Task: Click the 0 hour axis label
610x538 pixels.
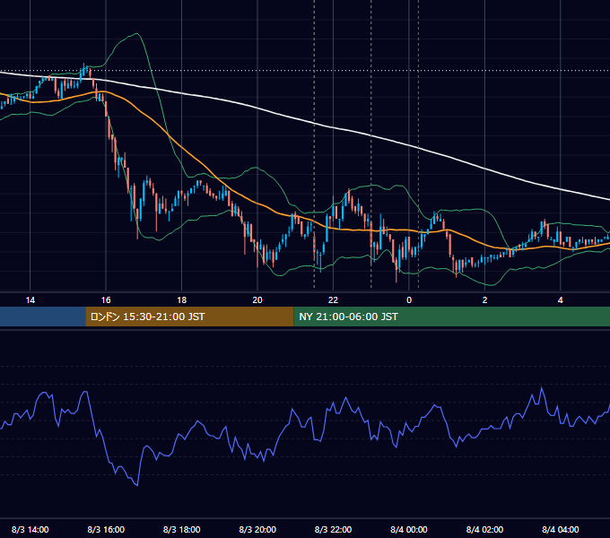Action: (x=409, y=300)
